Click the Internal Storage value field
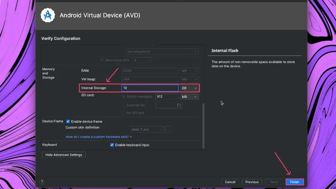The image size is (336, 189). (150, 88)
